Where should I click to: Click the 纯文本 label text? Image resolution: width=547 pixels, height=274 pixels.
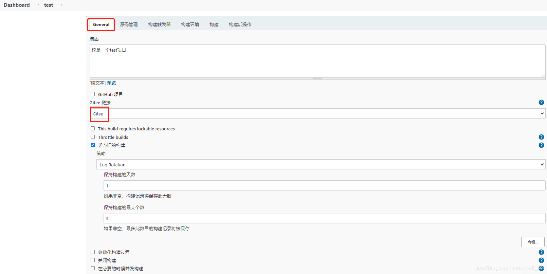point(98,83)
